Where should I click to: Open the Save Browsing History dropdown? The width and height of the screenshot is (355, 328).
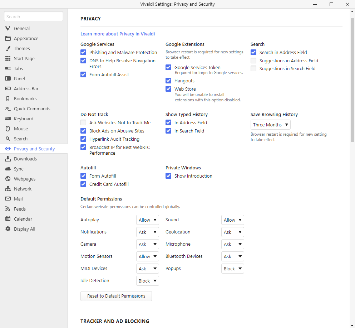271,125
